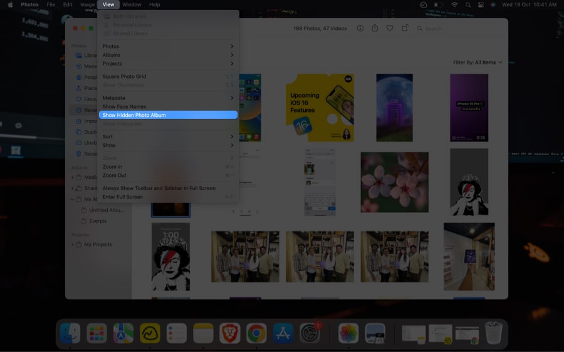The image size is (564, 352).
Task: Open Maps from the Dock
Action: click(x=123, y=333)
